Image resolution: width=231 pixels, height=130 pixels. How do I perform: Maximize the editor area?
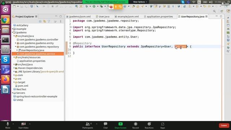221,16
